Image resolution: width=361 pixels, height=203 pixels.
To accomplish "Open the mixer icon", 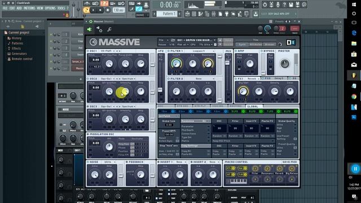I will click(x=214, y=14).
